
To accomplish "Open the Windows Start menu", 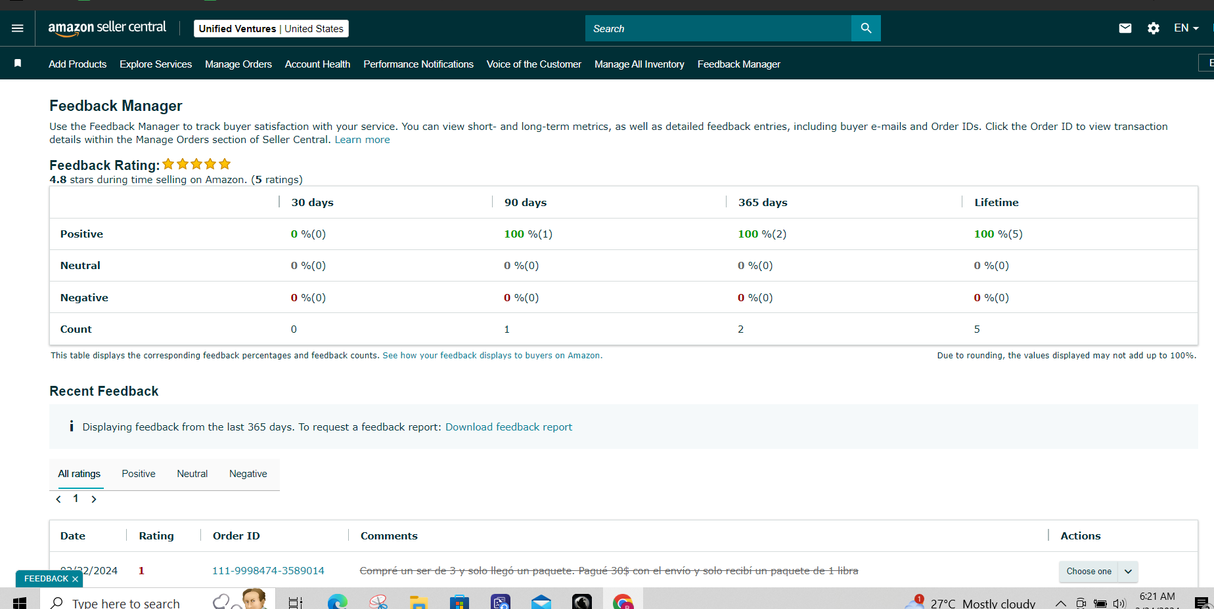I will point(19,602).
